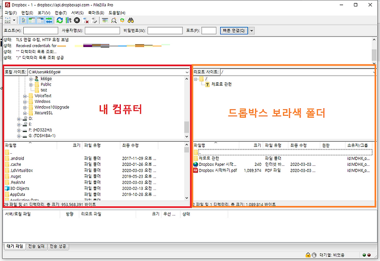The width and height of the screenshot is (380, 261).
Task: Open the 전송(T) menu
Action: click(61, 13)
